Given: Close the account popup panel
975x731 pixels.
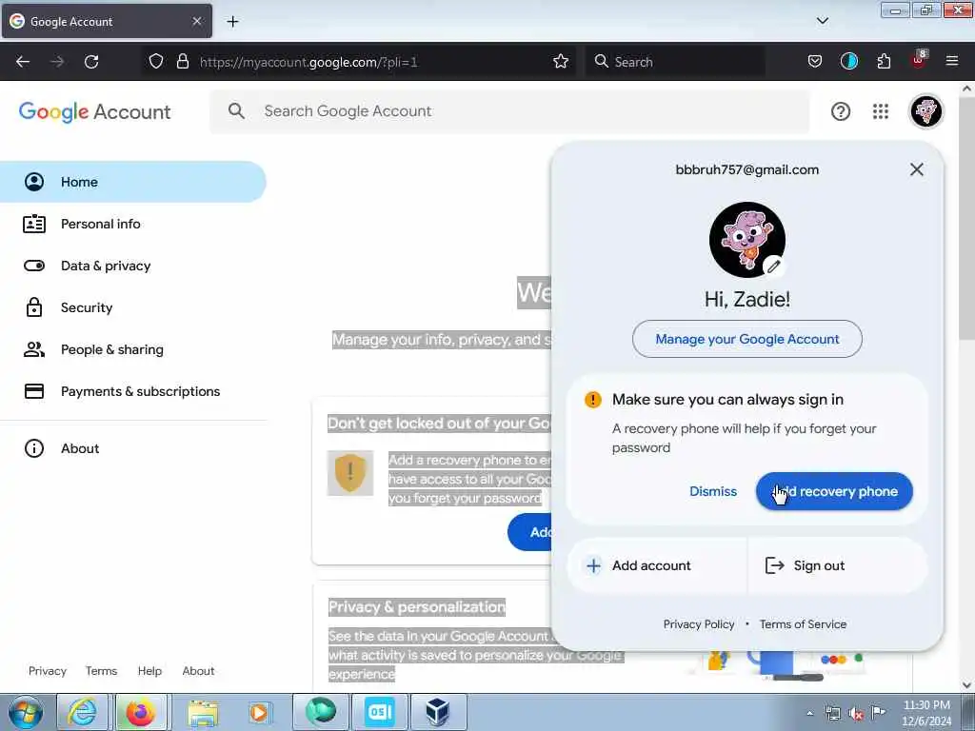Looking at the screenshot, I should [x=916, y=169].
